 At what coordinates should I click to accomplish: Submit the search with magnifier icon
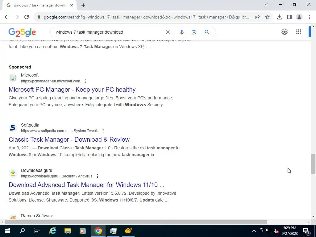click(207, 32)
